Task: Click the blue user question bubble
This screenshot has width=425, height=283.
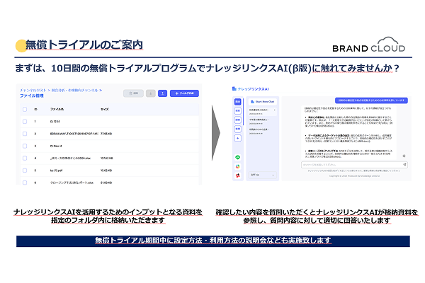Action: point(371,100)
